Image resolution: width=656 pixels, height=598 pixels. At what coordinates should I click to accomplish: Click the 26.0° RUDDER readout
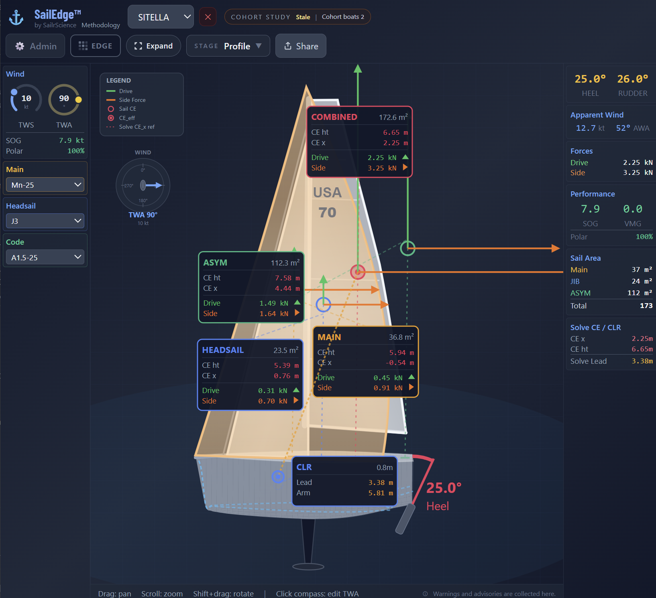(x=633, y=79)
